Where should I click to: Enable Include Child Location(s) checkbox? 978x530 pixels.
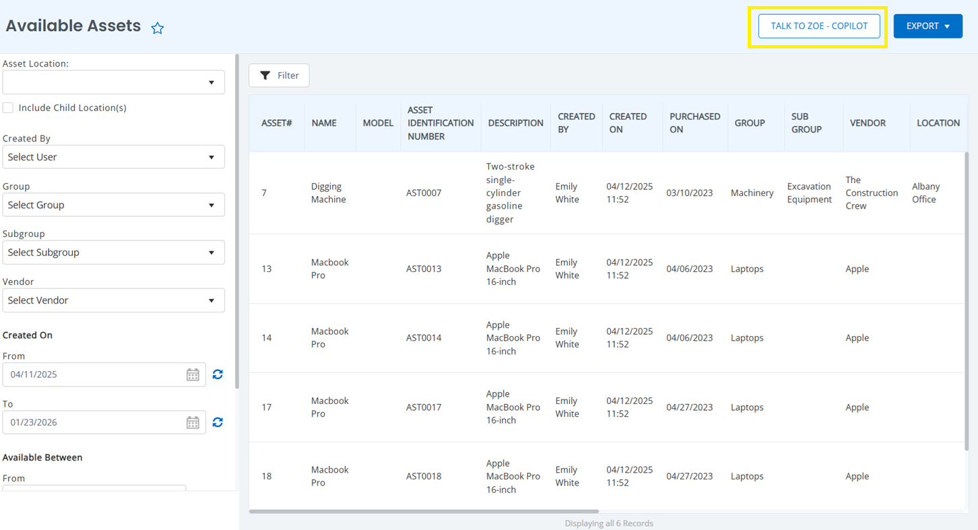[x=8, y=108]
